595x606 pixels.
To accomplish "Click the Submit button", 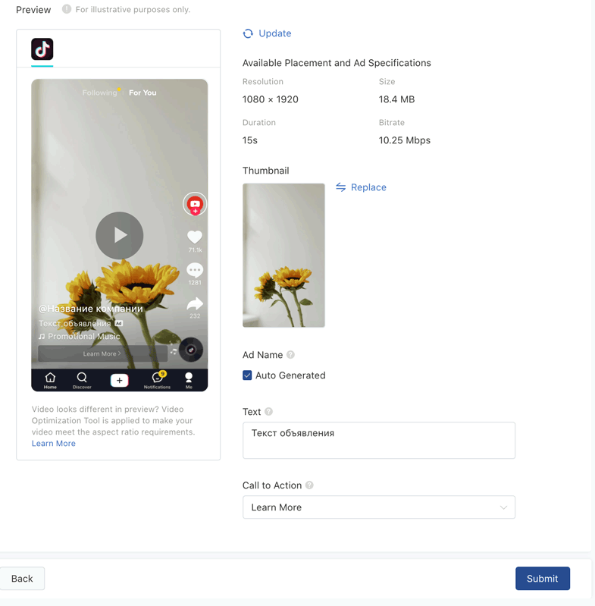I will pyautogui.click(x=542, y=579).
